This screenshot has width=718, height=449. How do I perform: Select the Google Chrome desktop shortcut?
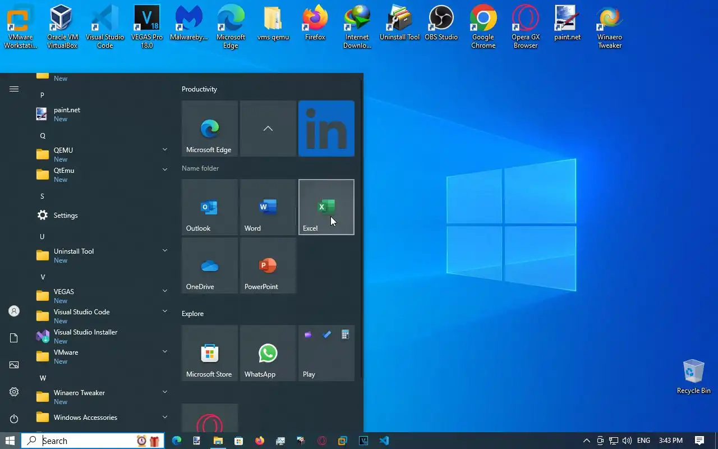click(483, 27)
